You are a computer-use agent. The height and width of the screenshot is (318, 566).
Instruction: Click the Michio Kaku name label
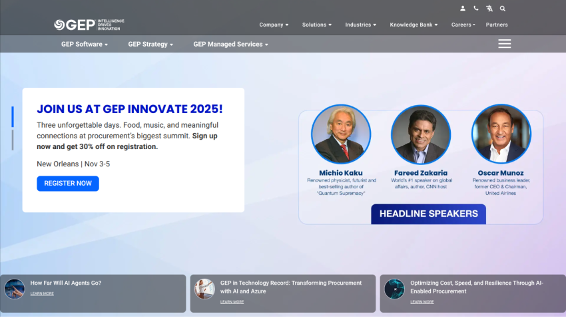point(341,173)
